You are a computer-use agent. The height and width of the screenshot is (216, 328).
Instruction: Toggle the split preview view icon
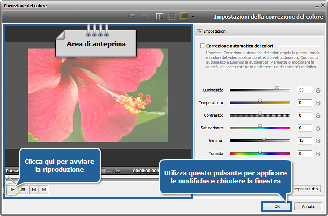point(160,17)
